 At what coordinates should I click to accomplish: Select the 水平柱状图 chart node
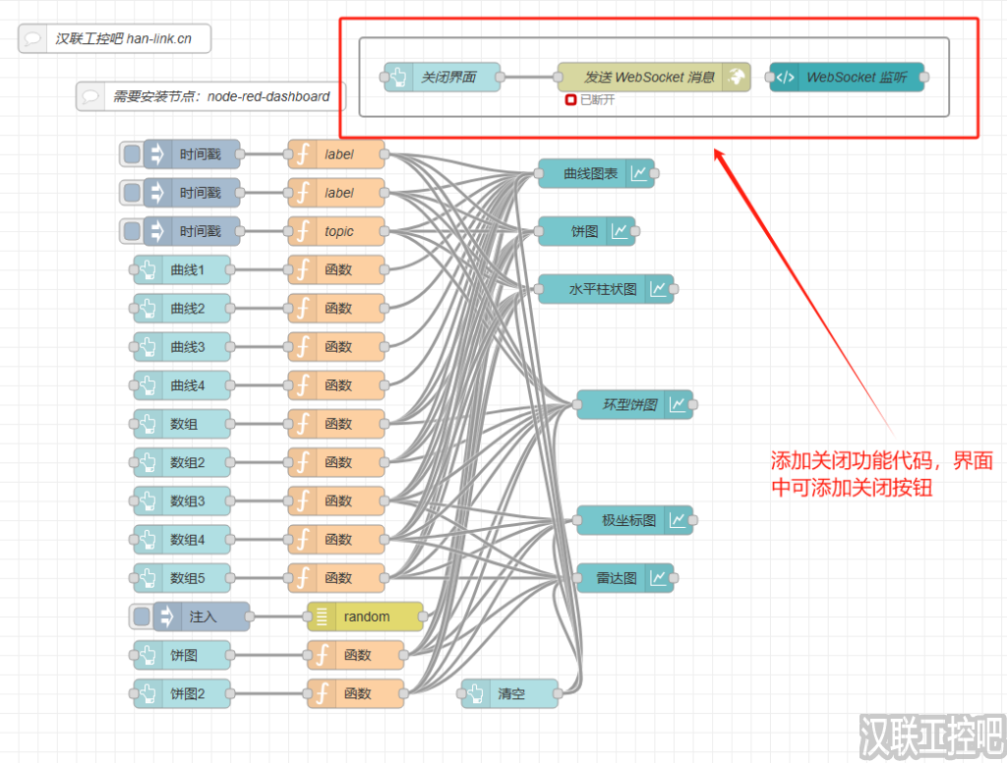click(x=602, y=290)
